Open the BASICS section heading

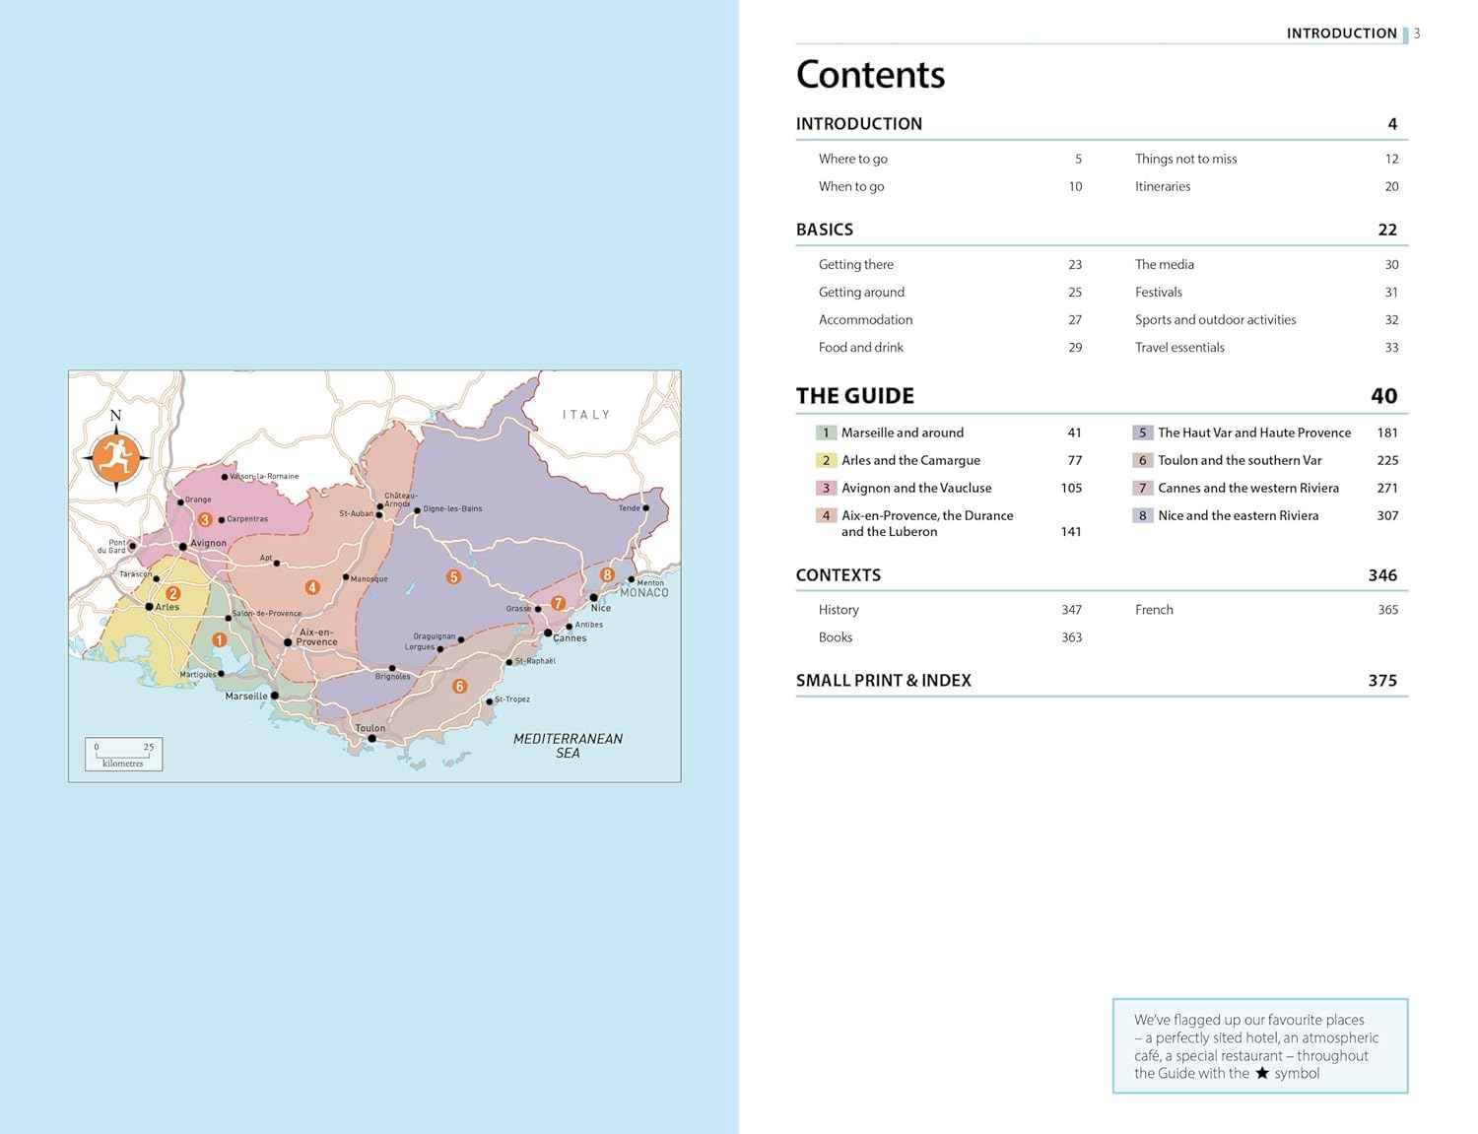click(825, 230)
